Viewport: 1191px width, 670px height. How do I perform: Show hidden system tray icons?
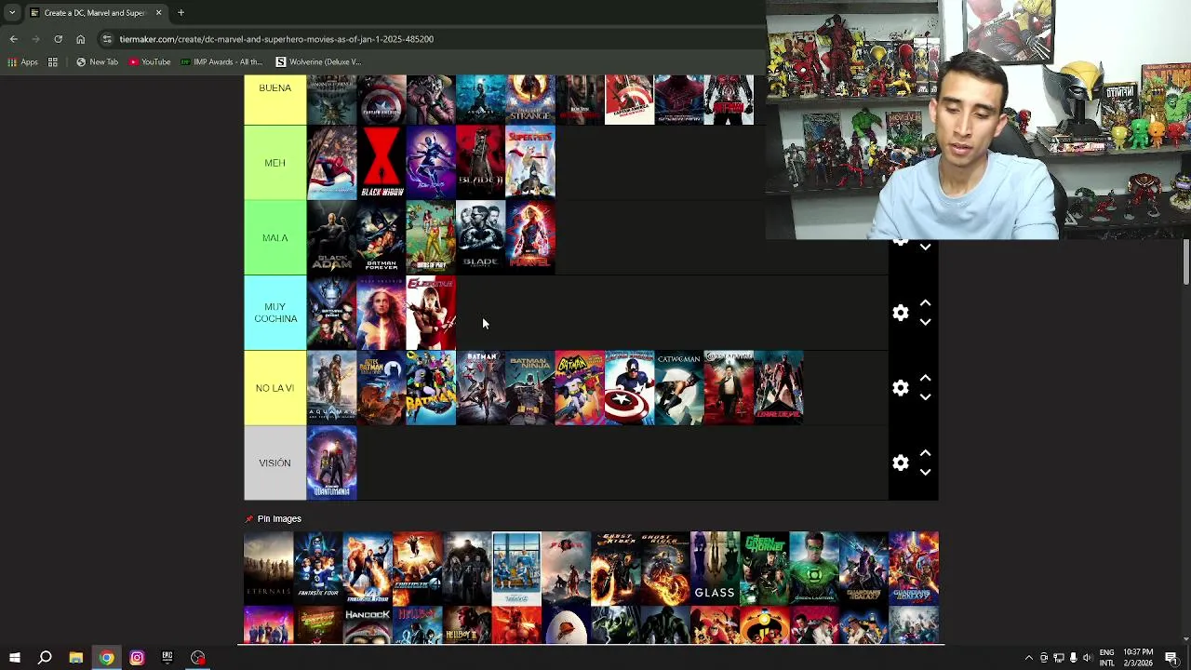pyautogui.click(x=1029, y=658)
